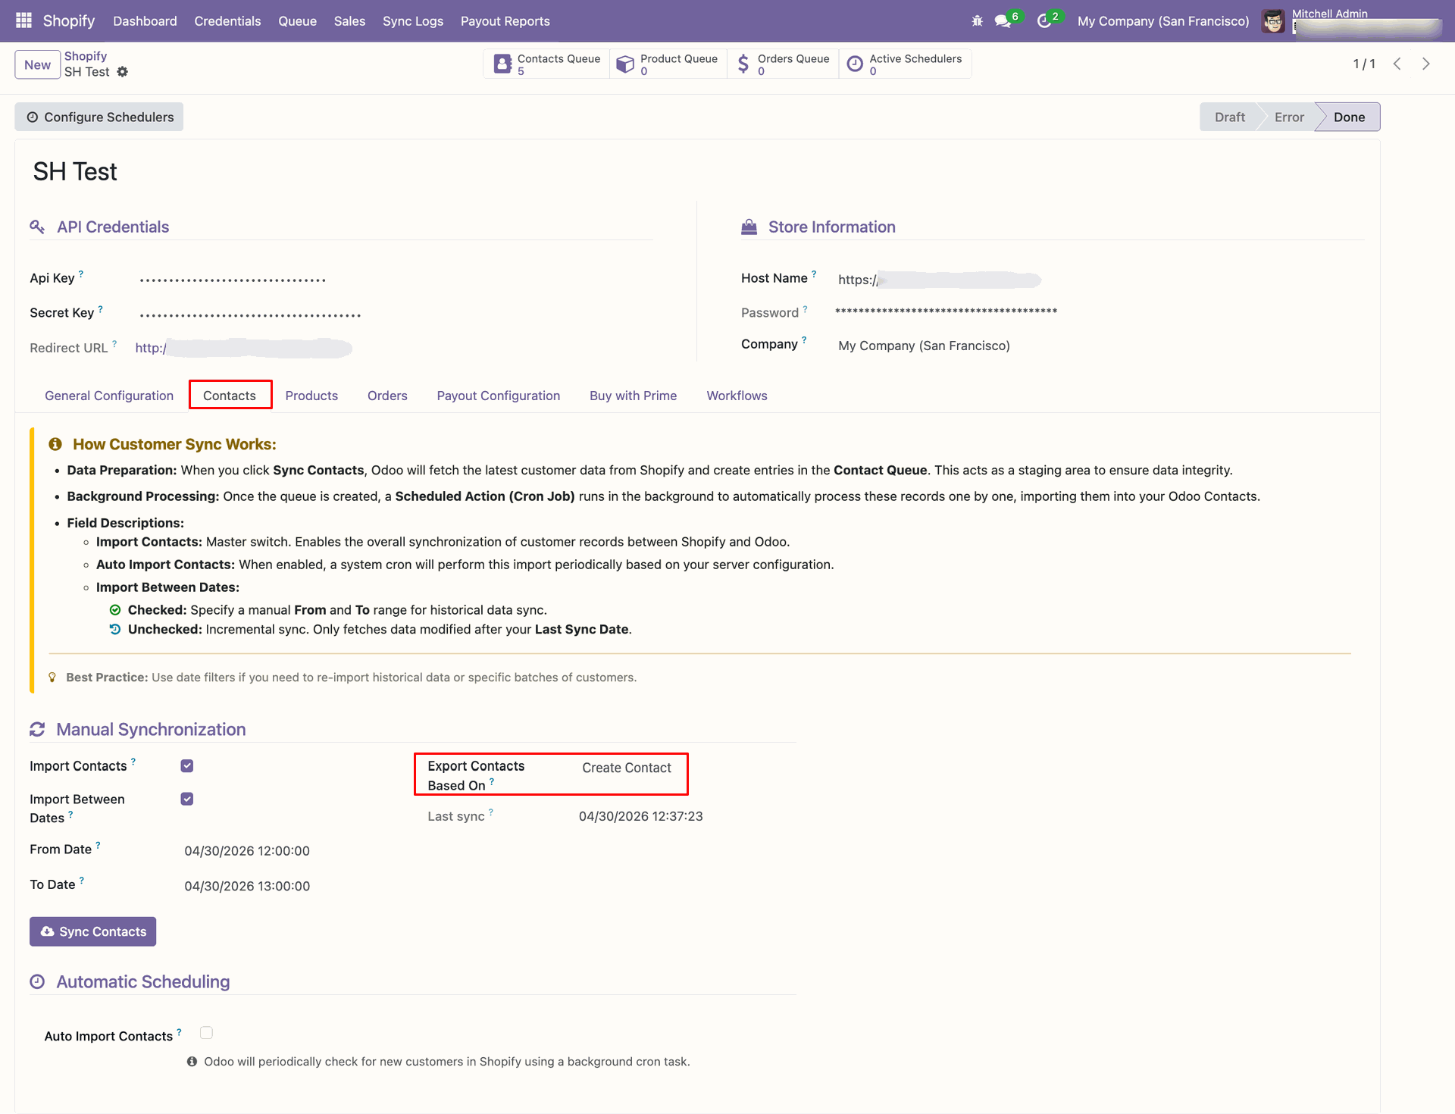Edit the To Date field value
Screen dimensions: 1455x1114
coord(247,886)
